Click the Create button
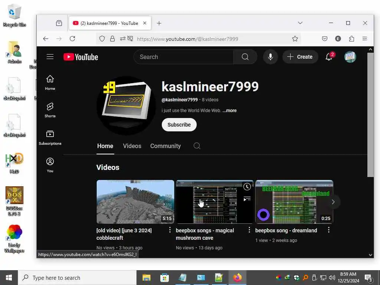The image size is (380, 285). (x=300, y=57)
